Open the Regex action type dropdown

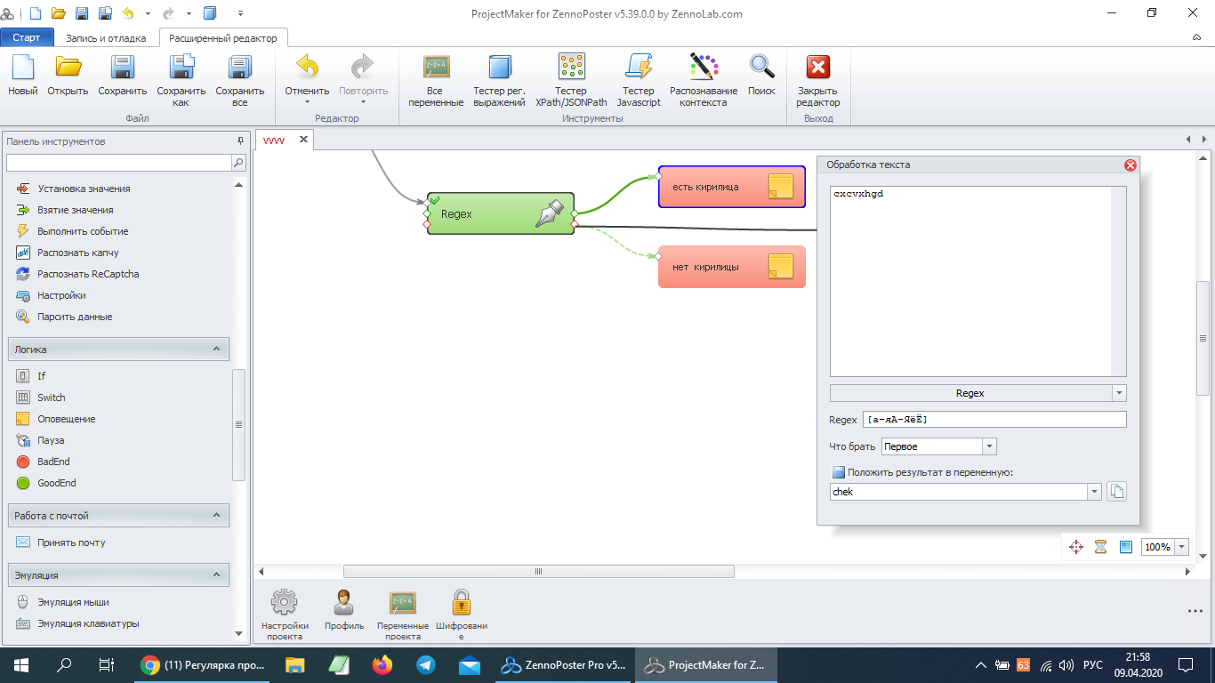[1119, 393]
